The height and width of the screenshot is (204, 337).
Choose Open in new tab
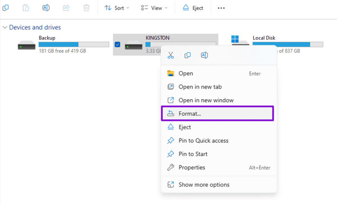pos(219,87)
